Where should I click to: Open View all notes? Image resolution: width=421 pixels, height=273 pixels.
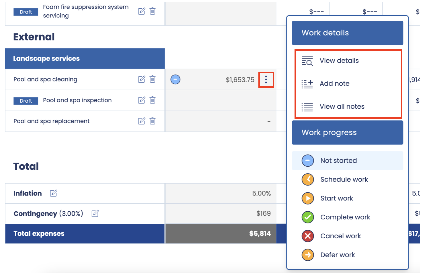pos(342,107)
